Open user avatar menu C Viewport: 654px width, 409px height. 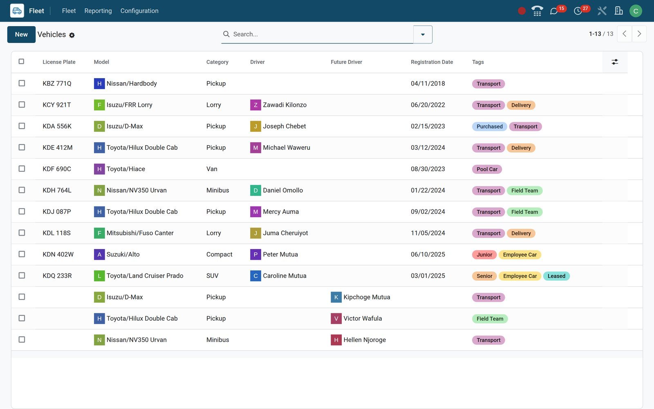[636, 11]
